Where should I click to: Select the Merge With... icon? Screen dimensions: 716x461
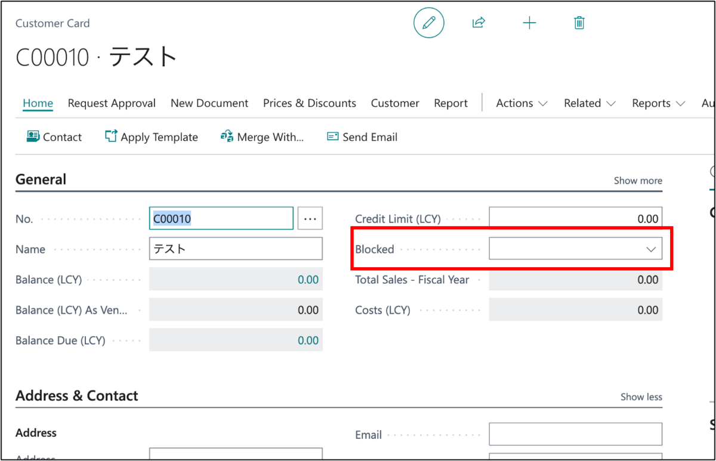(x=227, y=136)
